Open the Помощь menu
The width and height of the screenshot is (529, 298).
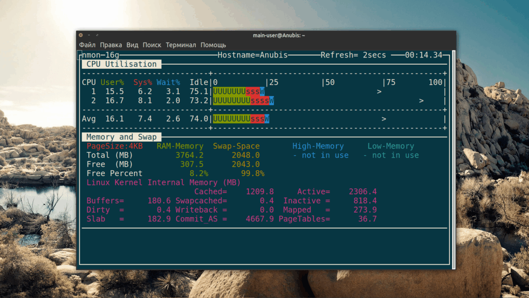[213, 45]
